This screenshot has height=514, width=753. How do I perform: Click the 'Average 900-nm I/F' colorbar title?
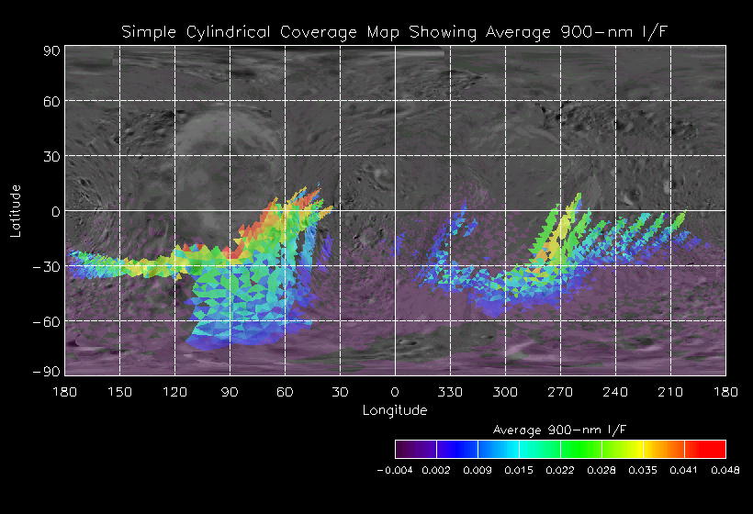click(560, 430)
